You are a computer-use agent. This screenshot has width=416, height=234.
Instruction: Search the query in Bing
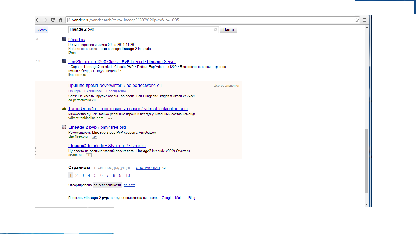[192, 198]
